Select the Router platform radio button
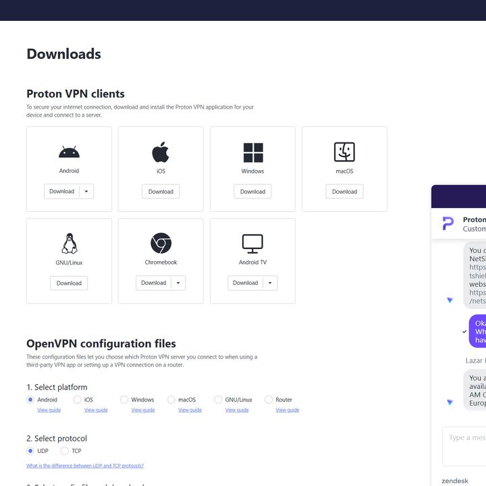This screenshot has height=486, width=486. [x=269, y=400]
